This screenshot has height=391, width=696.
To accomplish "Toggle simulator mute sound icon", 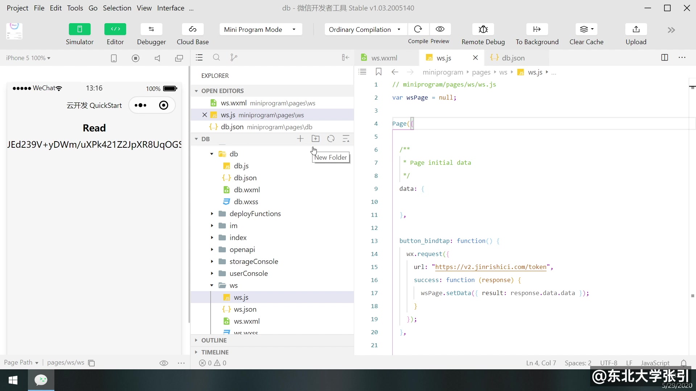I will coord(157,58).
